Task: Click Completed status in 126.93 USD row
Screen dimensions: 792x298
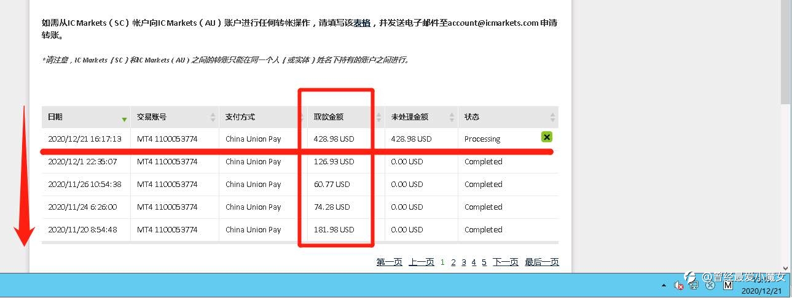Action: [x=484, y=162]
